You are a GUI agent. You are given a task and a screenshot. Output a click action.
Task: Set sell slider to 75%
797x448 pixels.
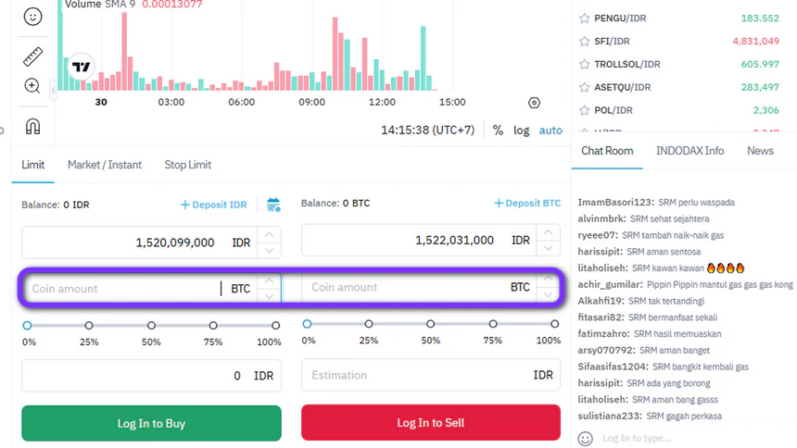coord(492,324)
